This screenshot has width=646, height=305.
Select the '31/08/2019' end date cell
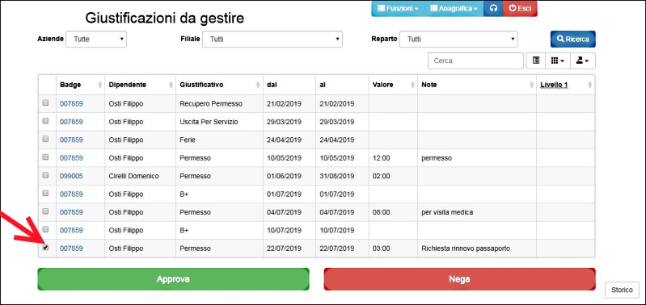[x=342, y=176]
